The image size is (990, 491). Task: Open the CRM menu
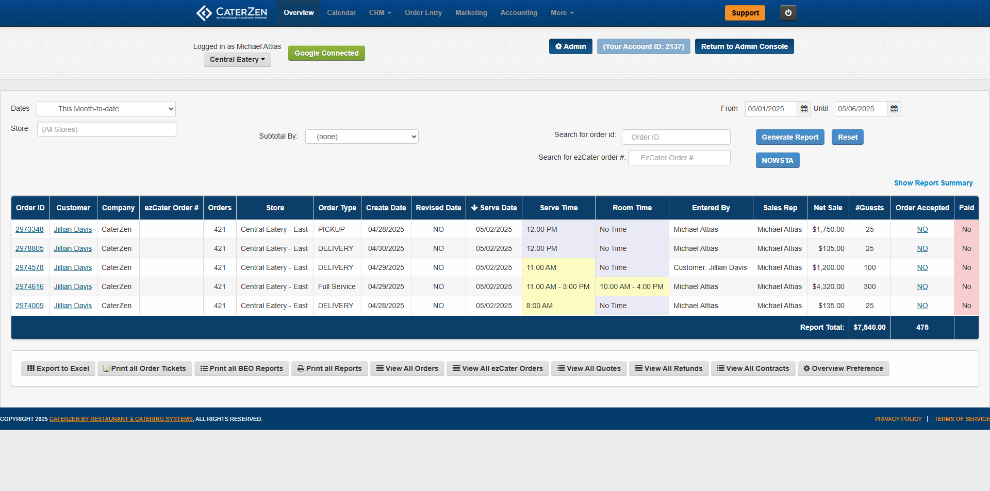379,13
